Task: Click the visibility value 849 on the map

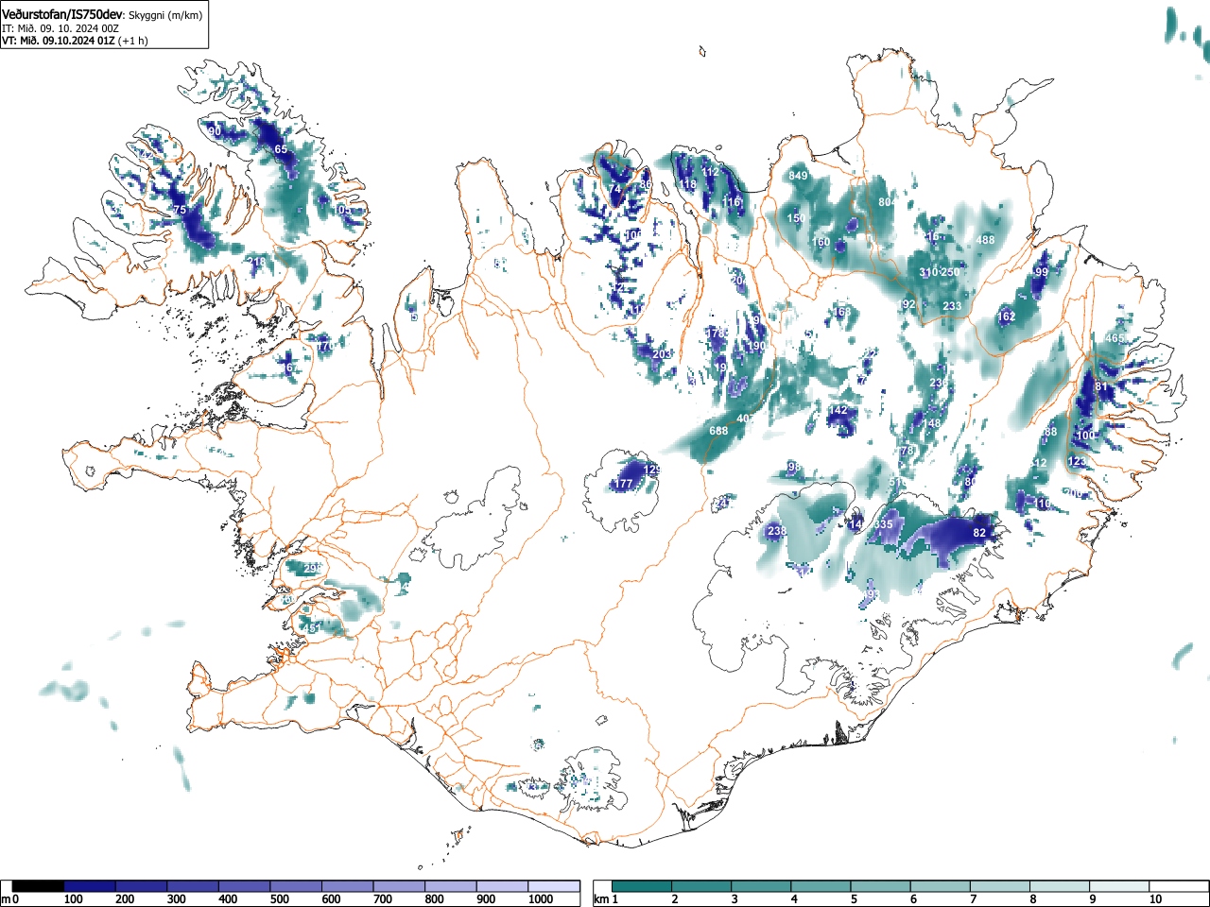Action: pos(799,176)
